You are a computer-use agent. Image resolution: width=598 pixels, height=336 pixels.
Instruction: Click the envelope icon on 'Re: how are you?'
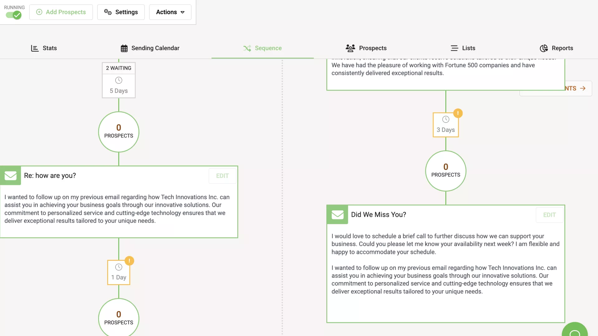tap(11, 176)
